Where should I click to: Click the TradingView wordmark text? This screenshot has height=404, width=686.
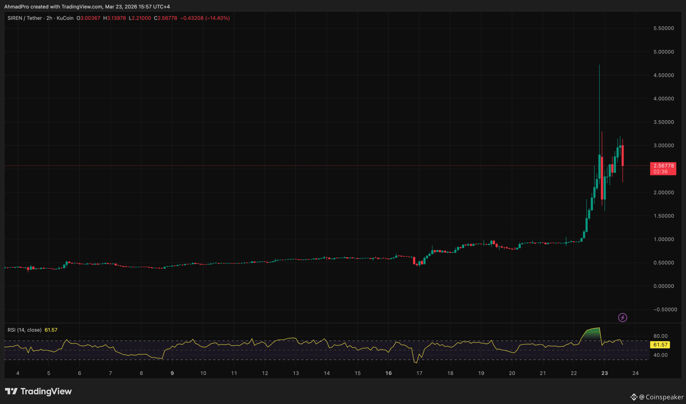[46, 391]
